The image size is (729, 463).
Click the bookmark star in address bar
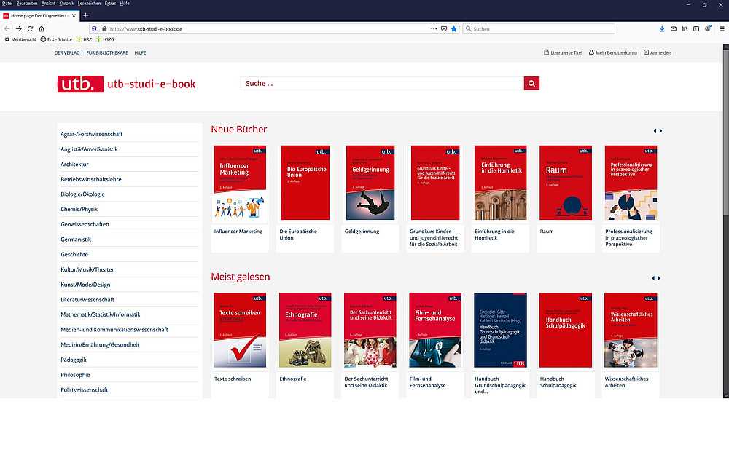coord(453,29)
